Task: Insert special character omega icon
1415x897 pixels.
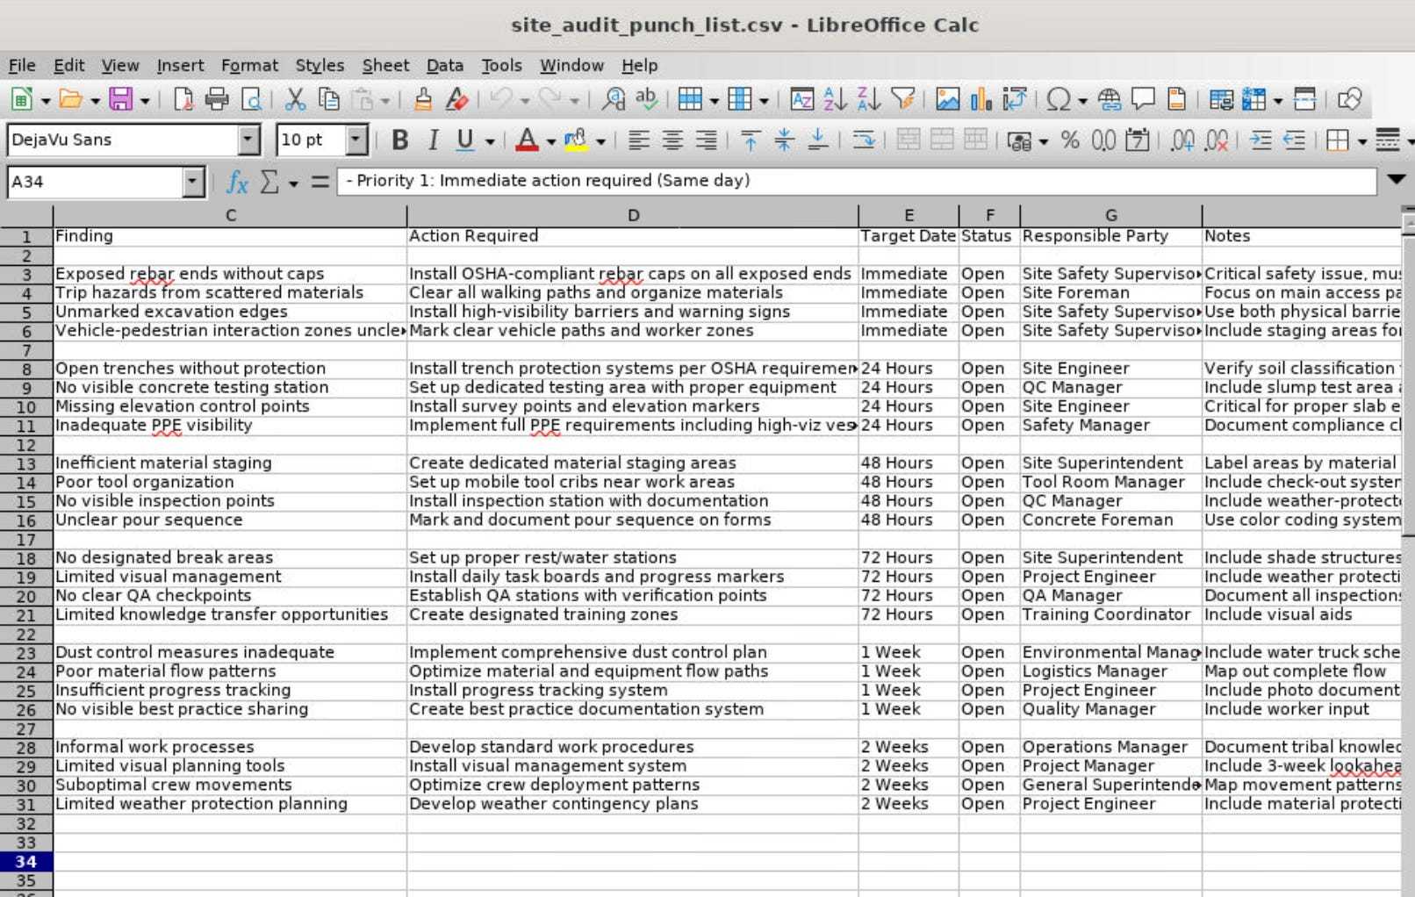Action: (1059, 99)
